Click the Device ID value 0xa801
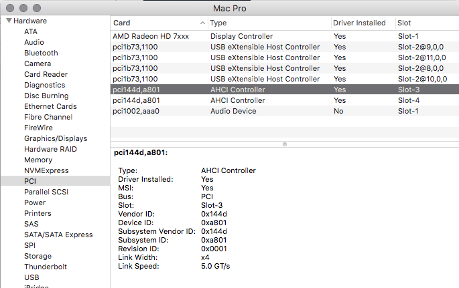 [x=214, y=223]
